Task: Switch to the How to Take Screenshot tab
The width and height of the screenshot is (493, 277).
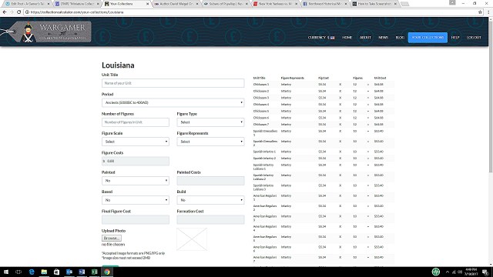Action: pos(374,4)
